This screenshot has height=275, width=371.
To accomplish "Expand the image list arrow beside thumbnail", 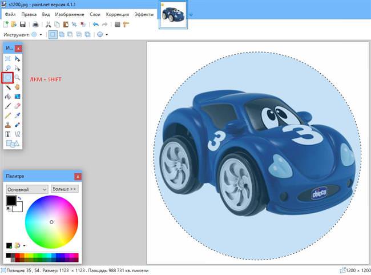I will 191,15.
